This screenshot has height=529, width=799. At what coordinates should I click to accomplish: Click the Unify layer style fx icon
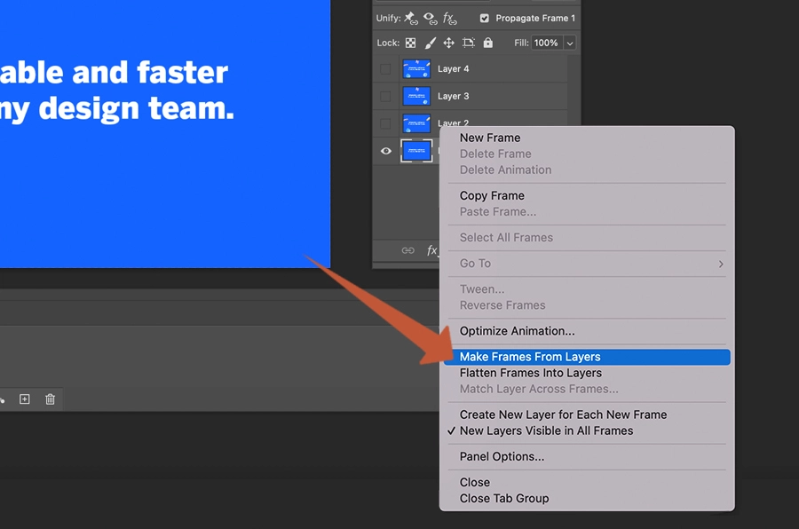click(x=450, y=18)
